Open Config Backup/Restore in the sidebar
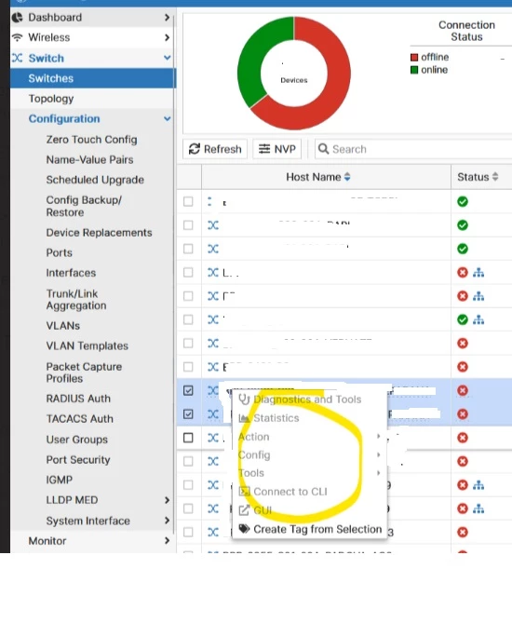Screen dimensions: 512x623 (84, 206)
